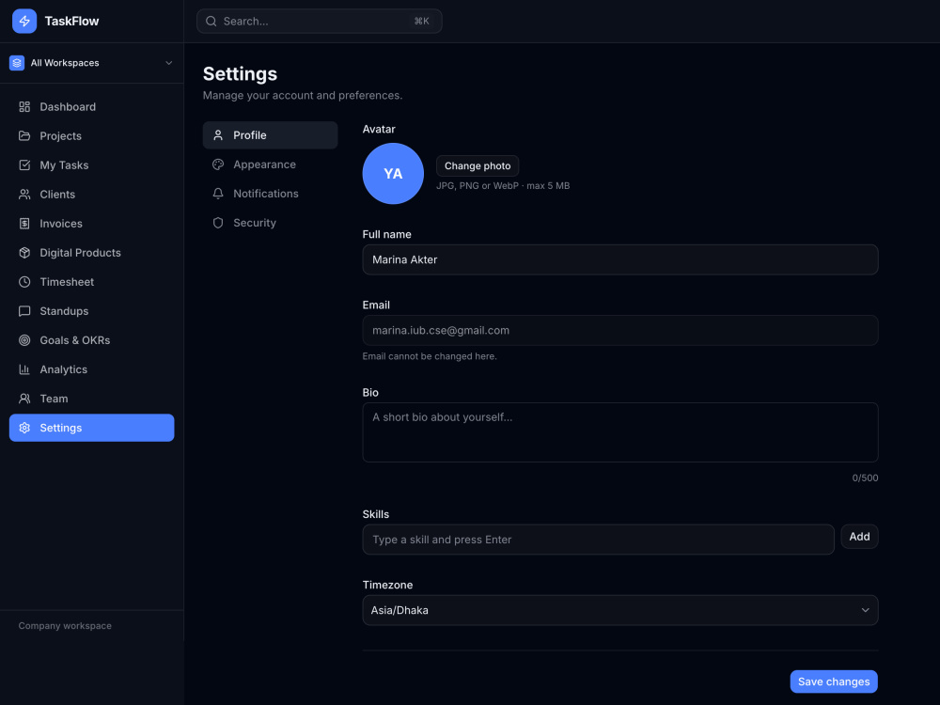Click the Security shield icon
This screenshot has width=940, height=705.
pos(218,223)
